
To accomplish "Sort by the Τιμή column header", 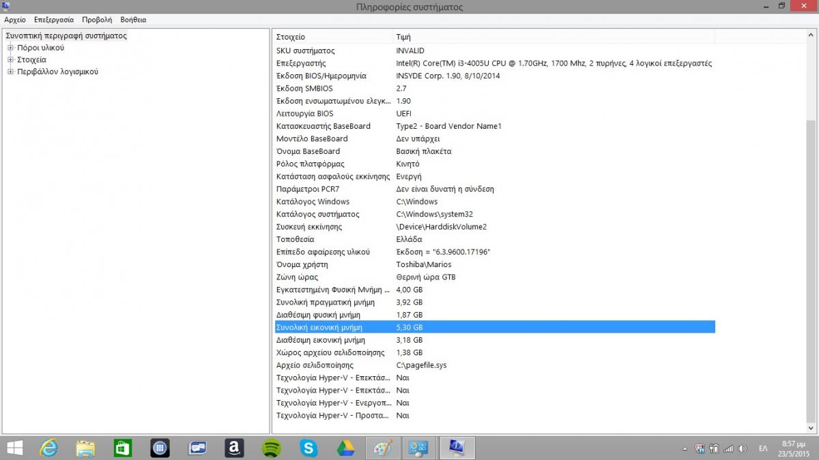I will pyautogui.click(x=554, y=37).
